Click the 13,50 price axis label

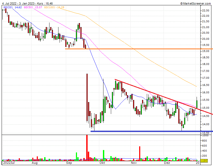tap(206, 133)
